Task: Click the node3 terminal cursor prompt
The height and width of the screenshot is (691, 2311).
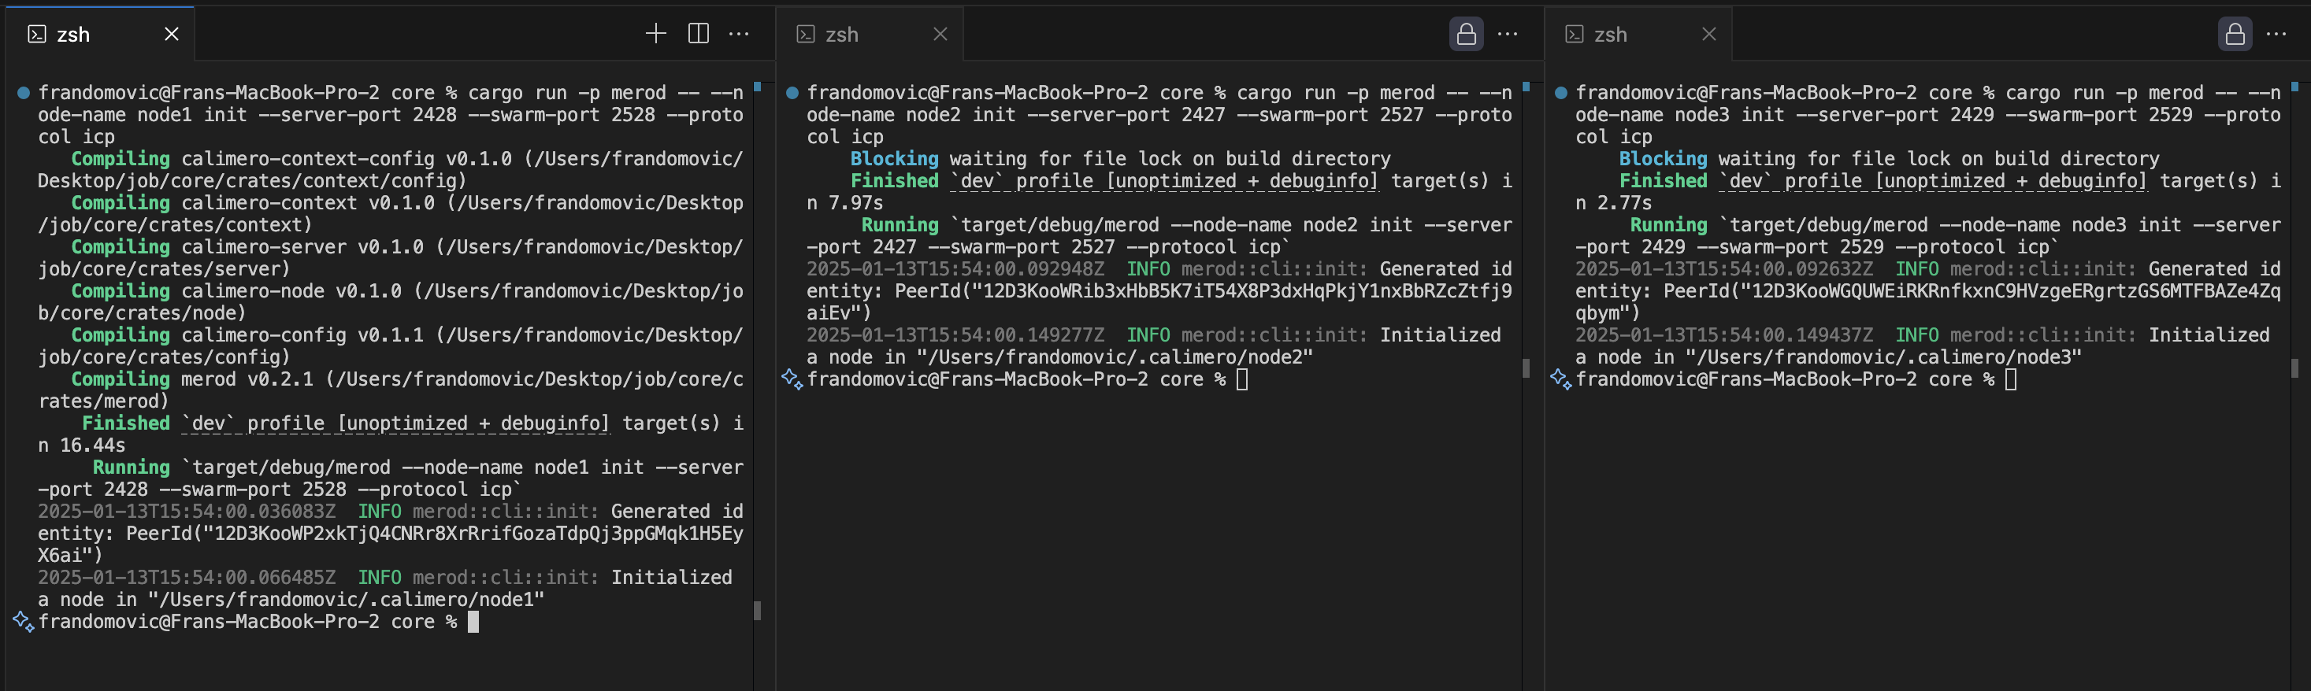Action: [x=2012, y=379]
